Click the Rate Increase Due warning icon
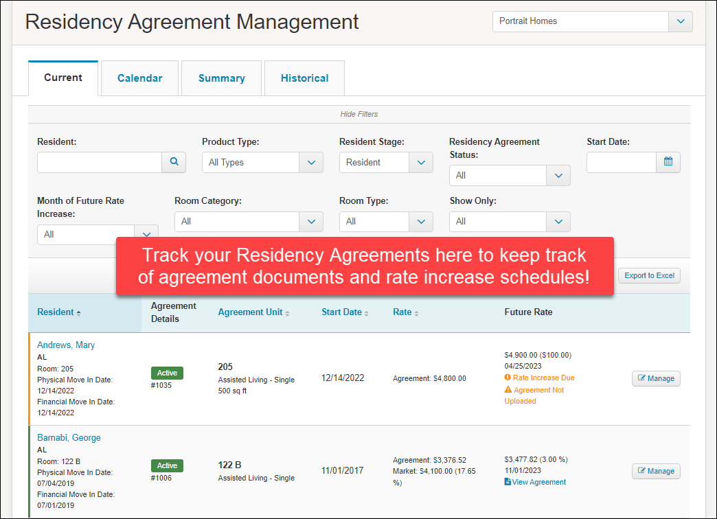Viewport: 717px width, 519px height. [508, 378]
